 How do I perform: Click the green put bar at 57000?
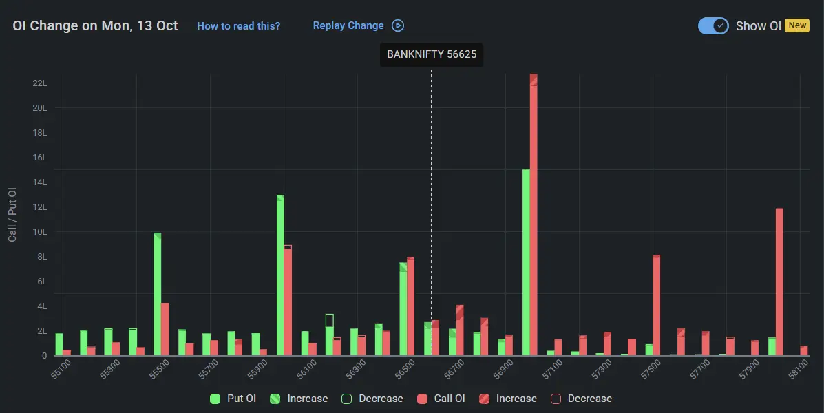click(x=526, y=262)
